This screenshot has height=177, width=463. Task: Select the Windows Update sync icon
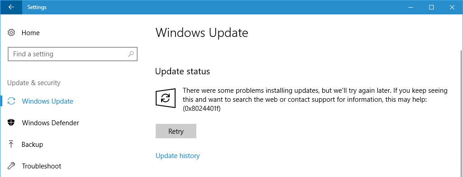click(x=11, y=101)
